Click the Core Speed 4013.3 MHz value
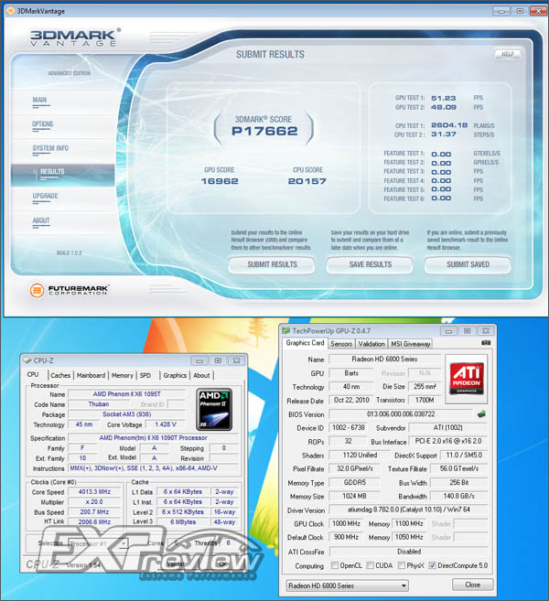The image size is (549, 601). tap(94, 492)
